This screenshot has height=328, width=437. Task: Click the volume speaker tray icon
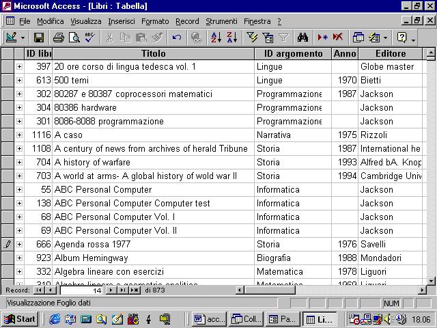[x=387, y=319]
